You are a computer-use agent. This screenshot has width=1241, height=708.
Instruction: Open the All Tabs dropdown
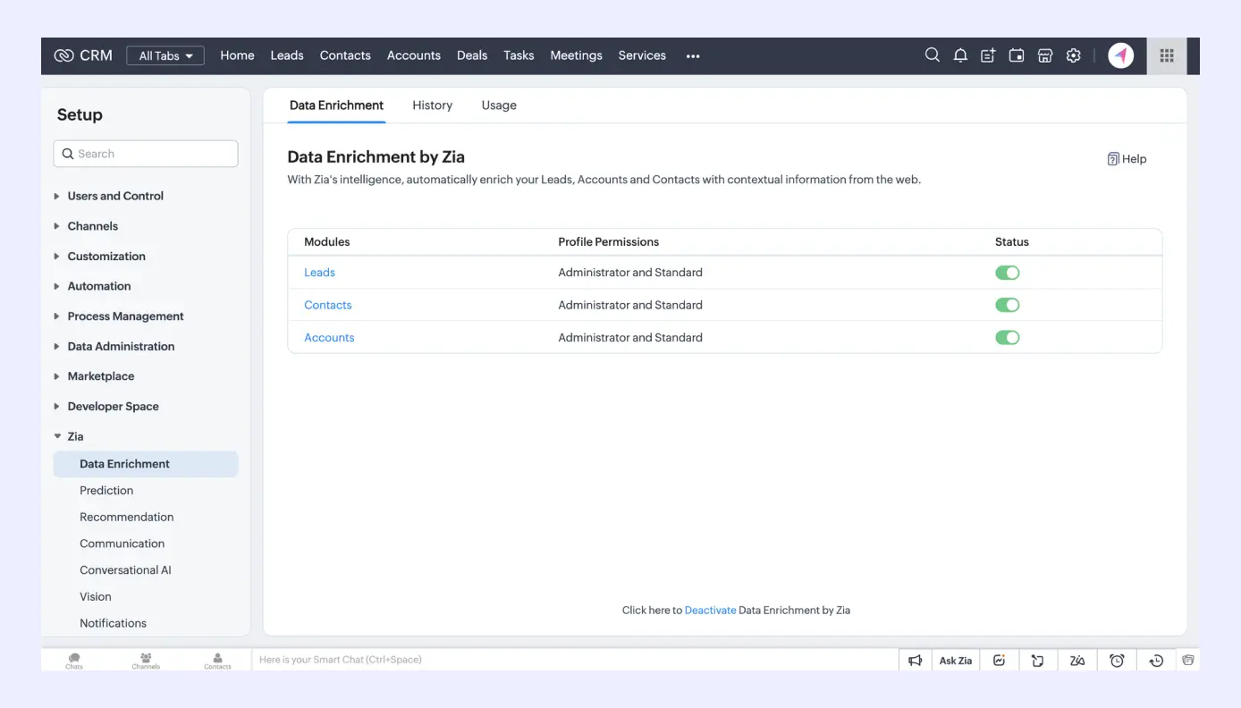pos(165,55)
